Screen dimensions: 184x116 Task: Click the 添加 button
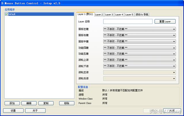(x=12, y=103)
